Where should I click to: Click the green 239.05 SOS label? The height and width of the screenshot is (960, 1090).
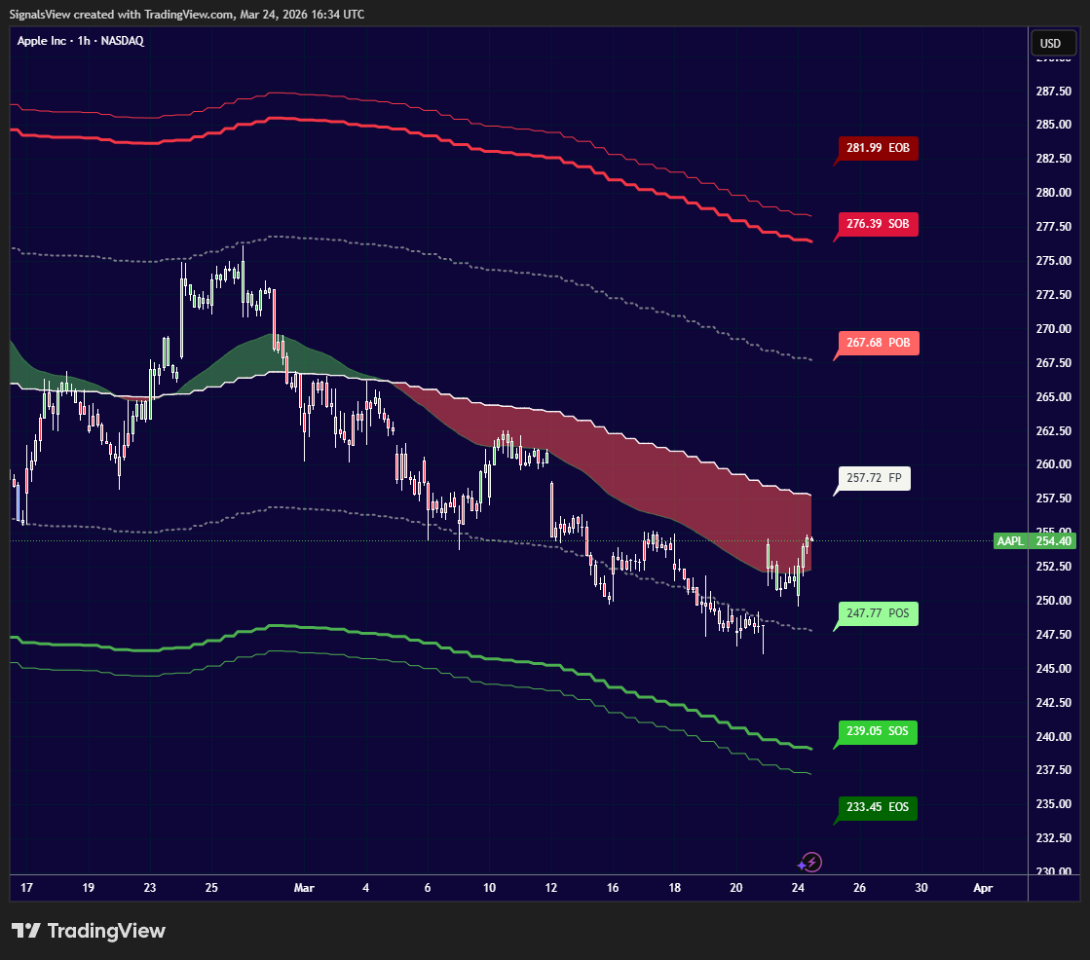[x=879, y=731]
